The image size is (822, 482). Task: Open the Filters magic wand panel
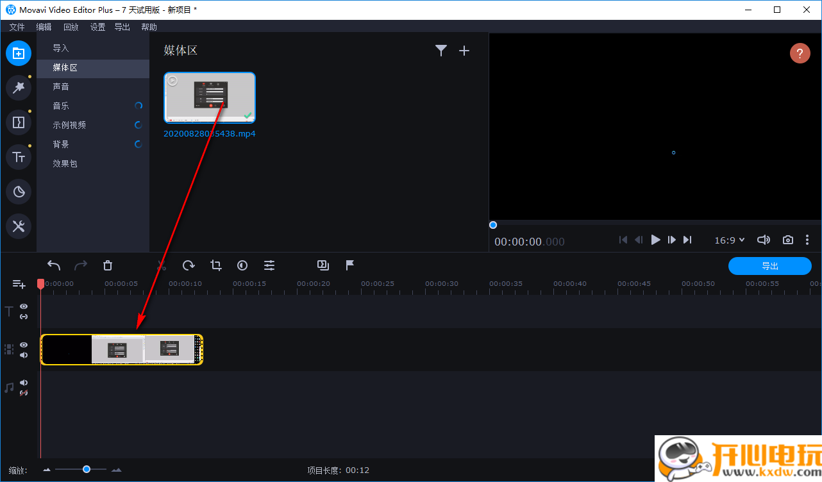[19, 88]
